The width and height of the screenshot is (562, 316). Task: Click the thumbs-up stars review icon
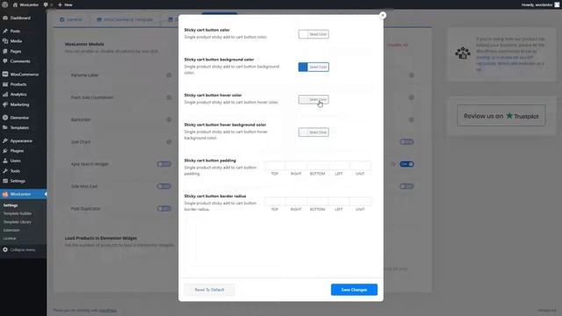[463, 53]
